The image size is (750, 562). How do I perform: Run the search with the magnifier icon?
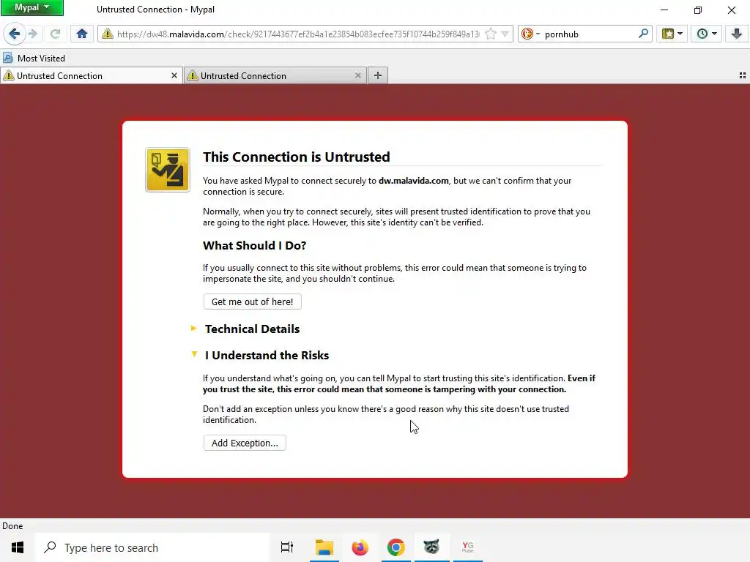pos(643,34)
